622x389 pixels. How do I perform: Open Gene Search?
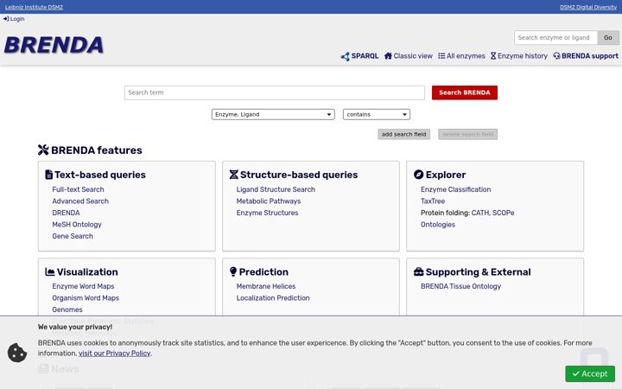tap(73, 236)
